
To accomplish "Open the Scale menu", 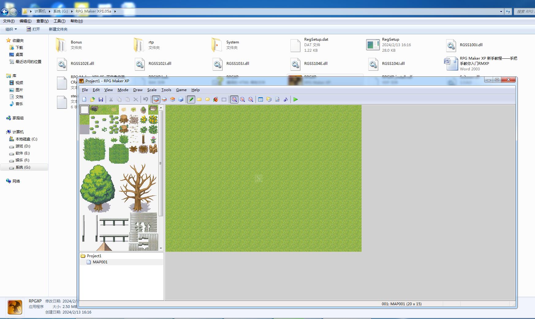I will pyautogui.click(x=152, y=90).
